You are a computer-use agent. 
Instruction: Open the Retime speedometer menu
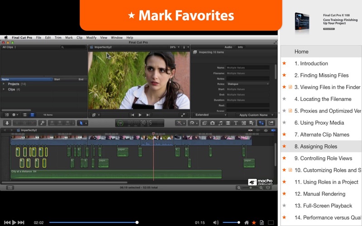tap(193, 123)
